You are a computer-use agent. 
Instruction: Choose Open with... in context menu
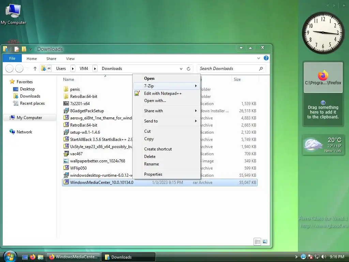pos(155,101)
